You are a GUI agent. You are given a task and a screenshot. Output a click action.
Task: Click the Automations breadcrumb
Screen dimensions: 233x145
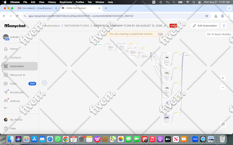[x=52, y=26]
